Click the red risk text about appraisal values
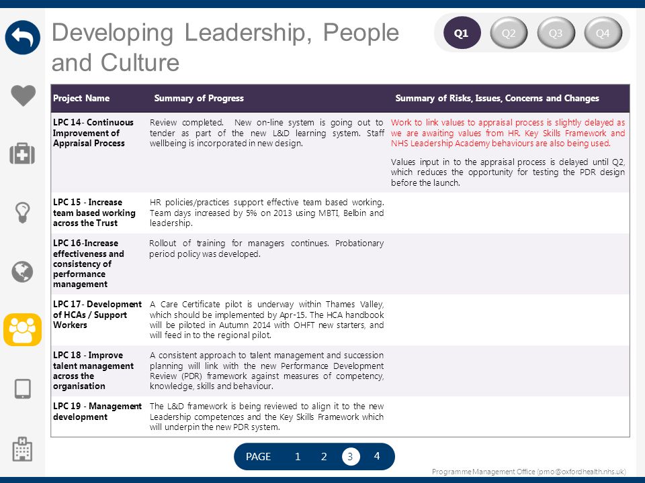 coord(508,133)
